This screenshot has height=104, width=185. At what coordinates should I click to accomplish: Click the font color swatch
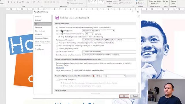click(x=38, y=2)
